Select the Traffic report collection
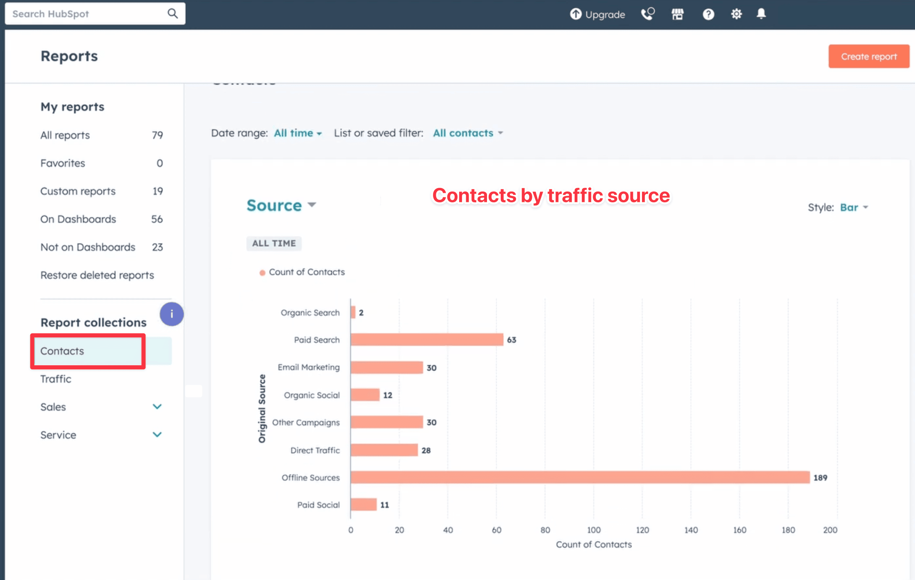915x580 pixels. pyautogui.click(x=56, y=379)
